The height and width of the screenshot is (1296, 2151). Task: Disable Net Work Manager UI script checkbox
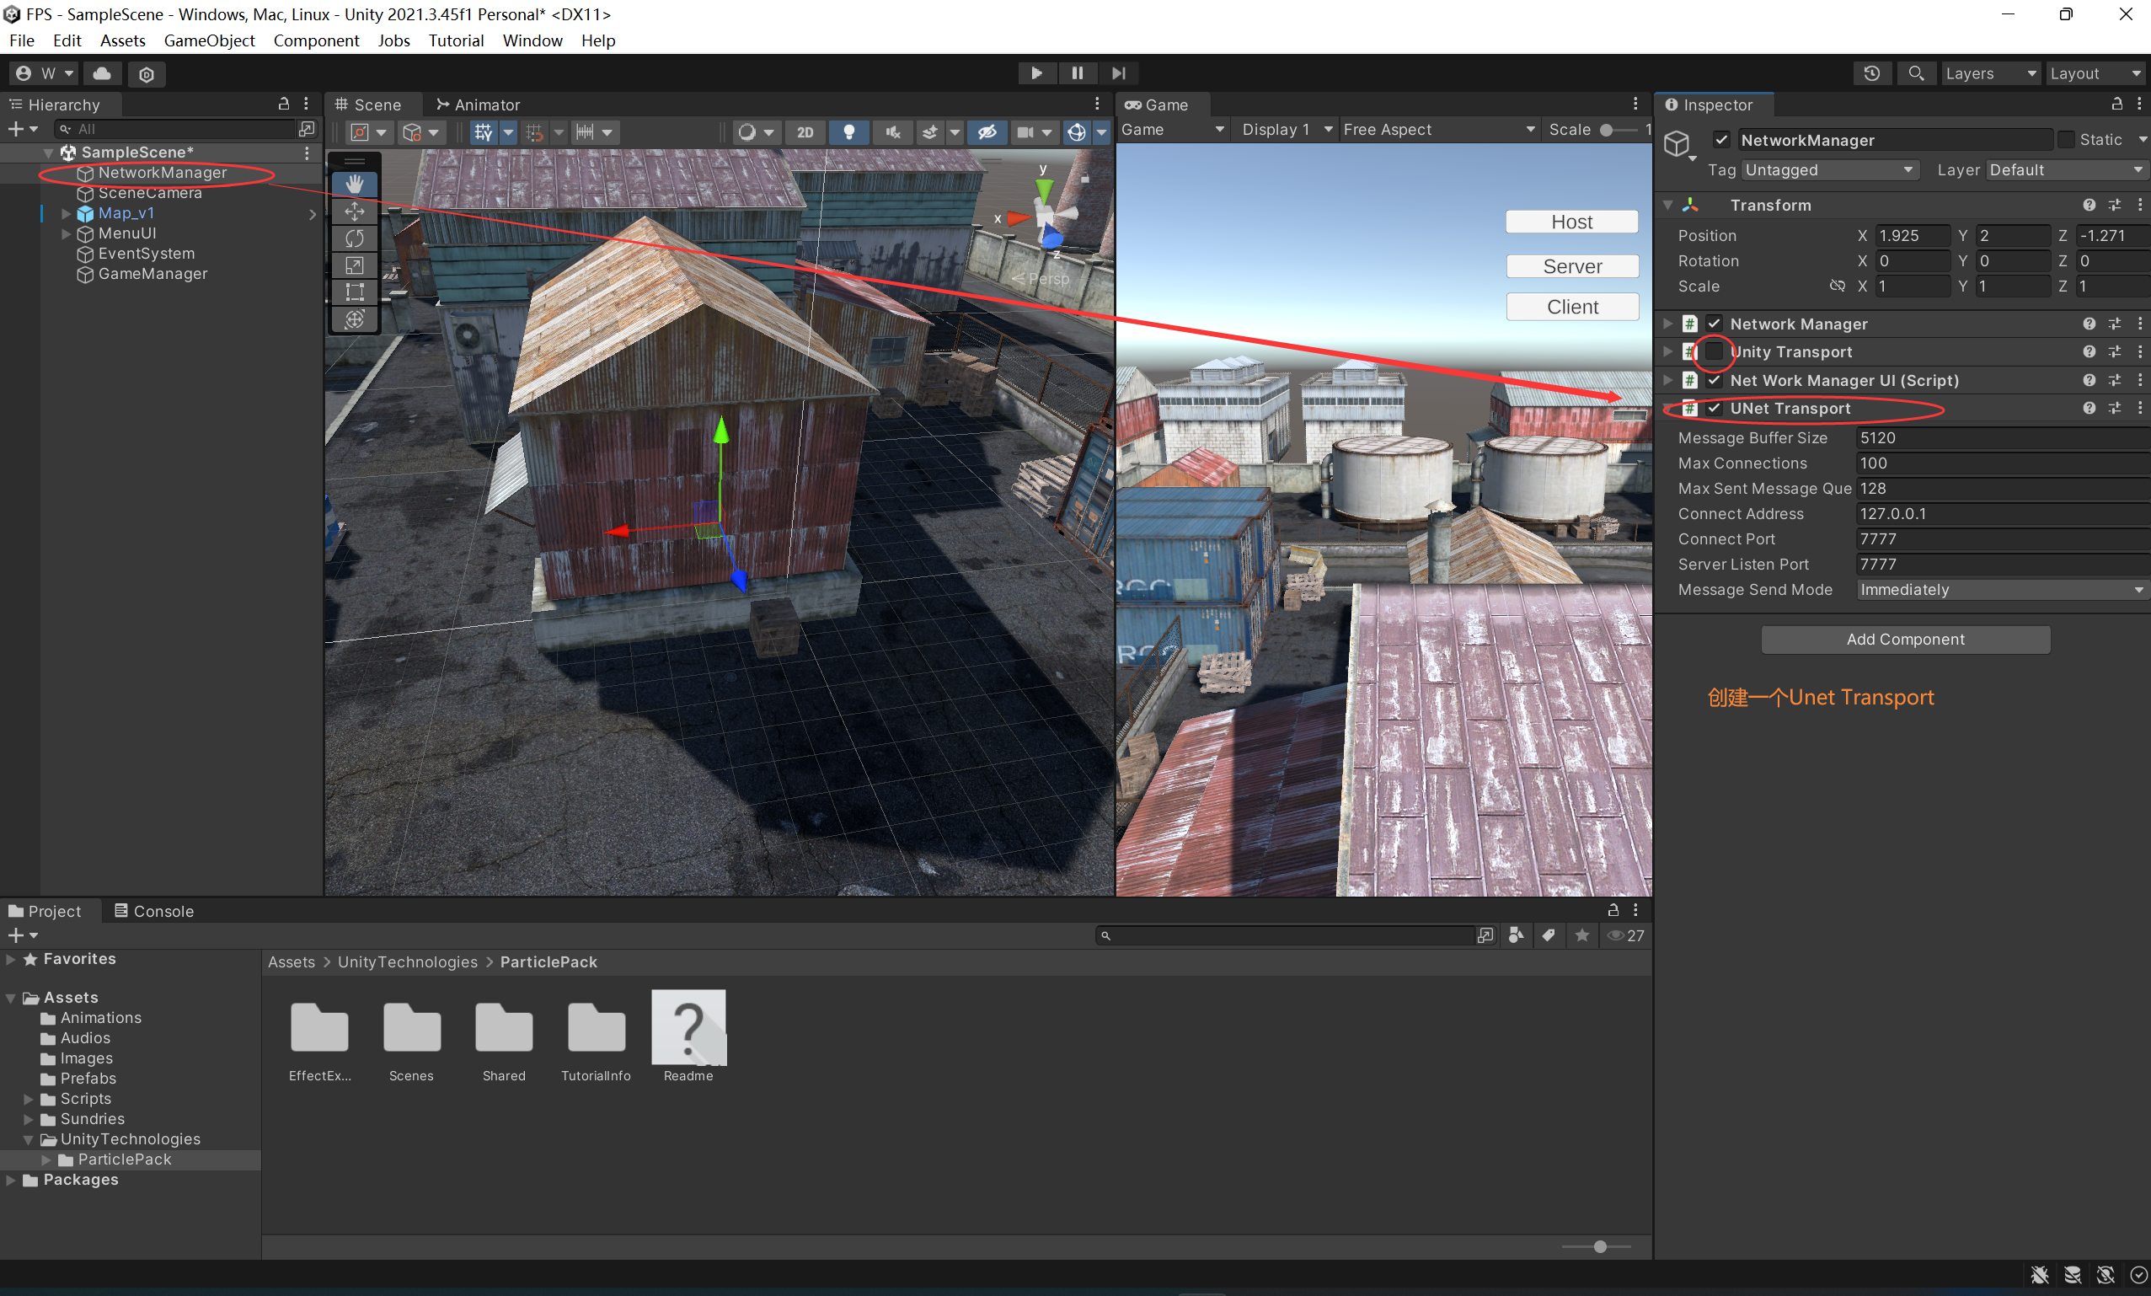[x=1714, y=381]
